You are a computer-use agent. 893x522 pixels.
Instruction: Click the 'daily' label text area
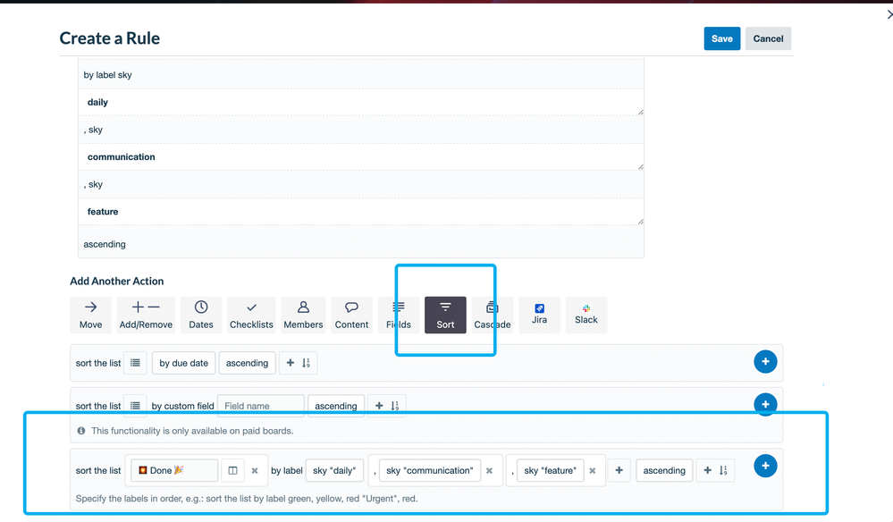[361, 103]
